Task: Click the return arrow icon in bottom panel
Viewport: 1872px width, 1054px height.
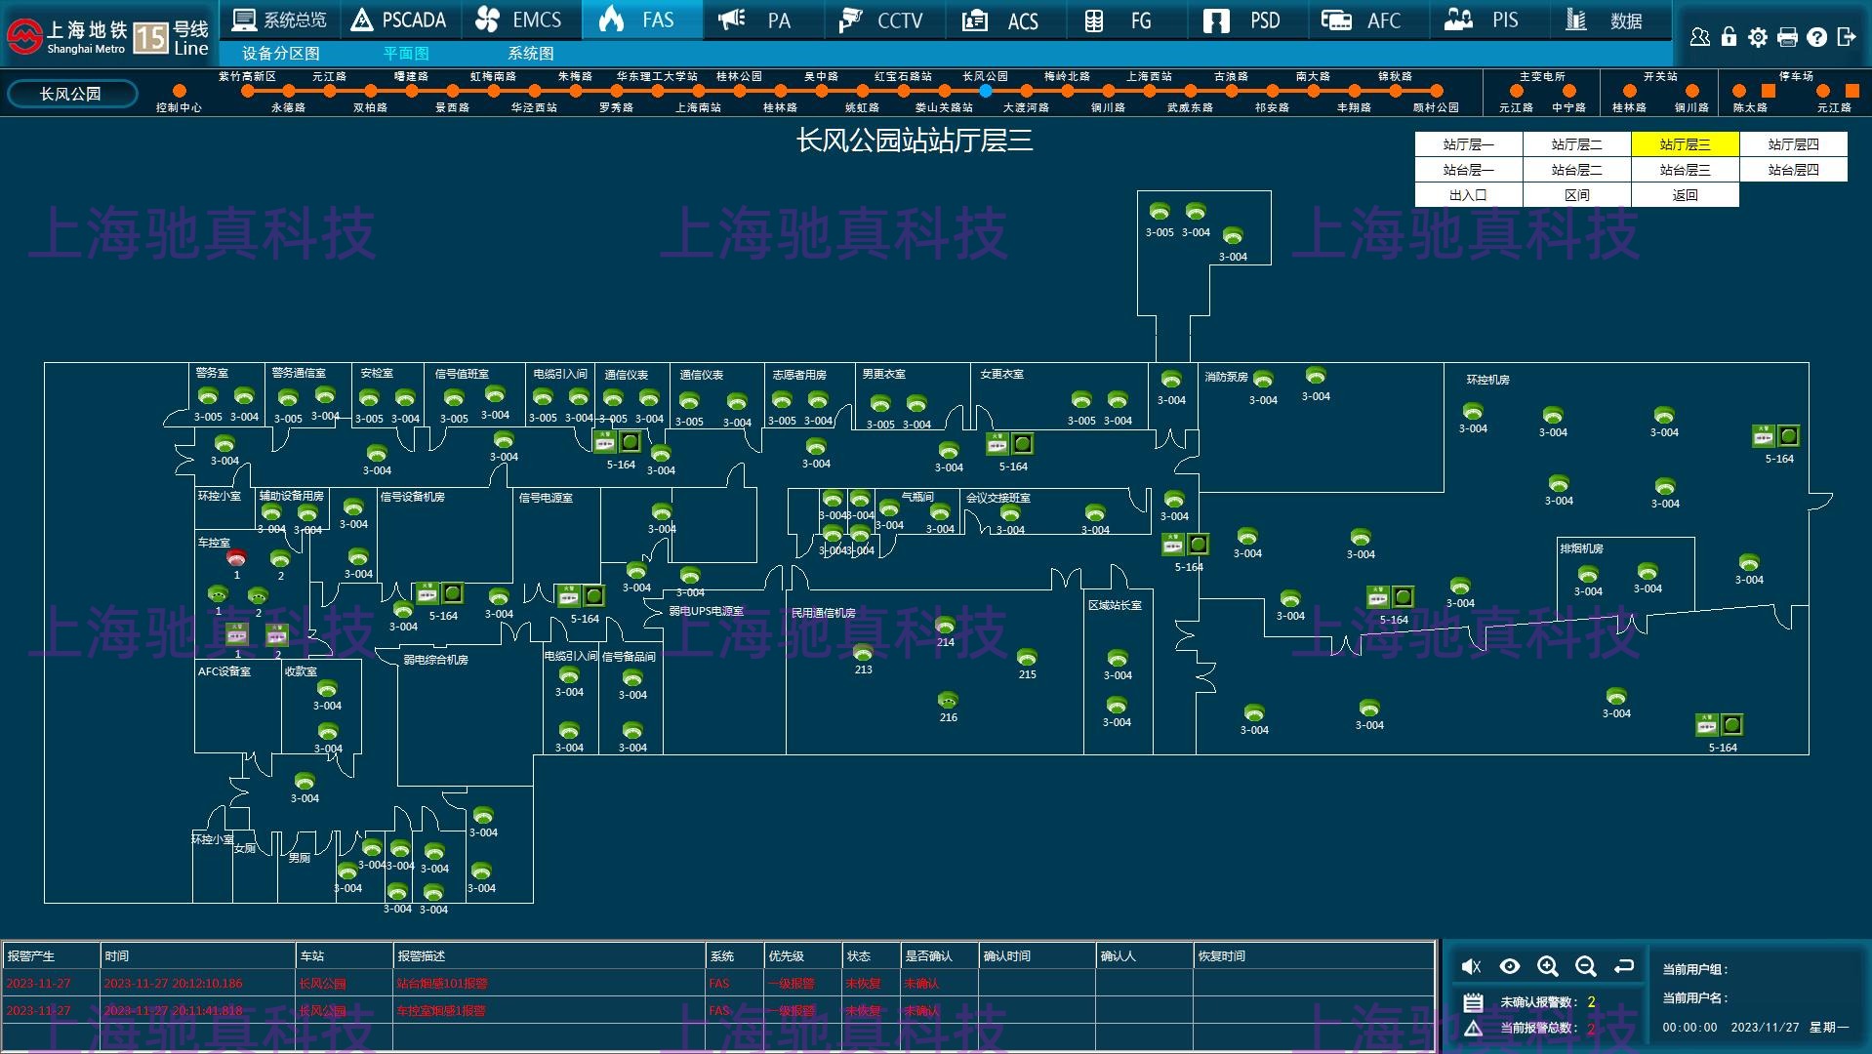Action: (1623, 966)
